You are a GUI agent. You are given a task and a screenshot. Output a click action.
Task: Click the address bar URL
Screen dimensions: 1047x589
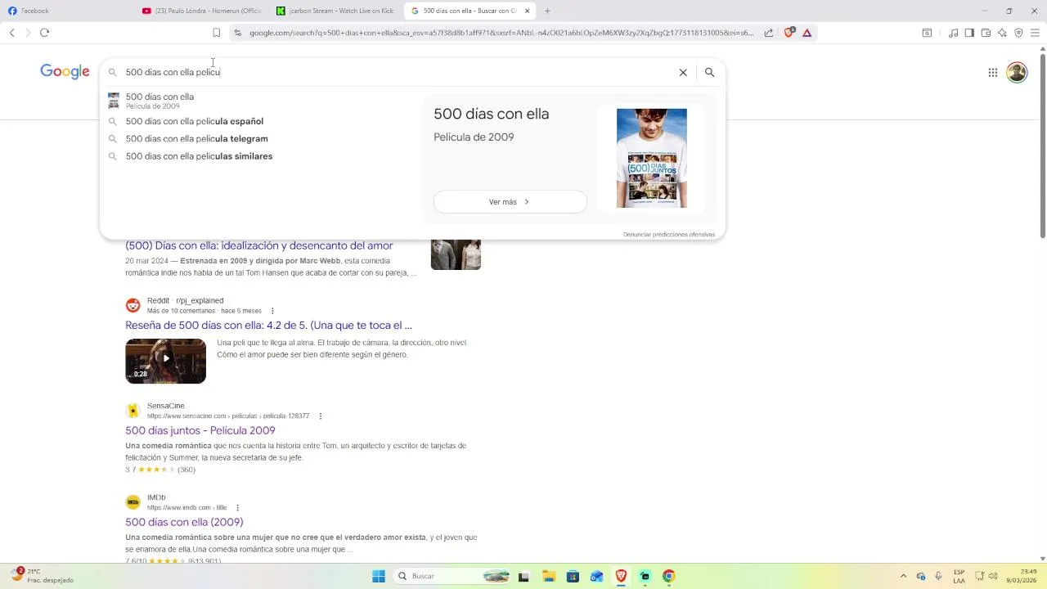point(501,33)
